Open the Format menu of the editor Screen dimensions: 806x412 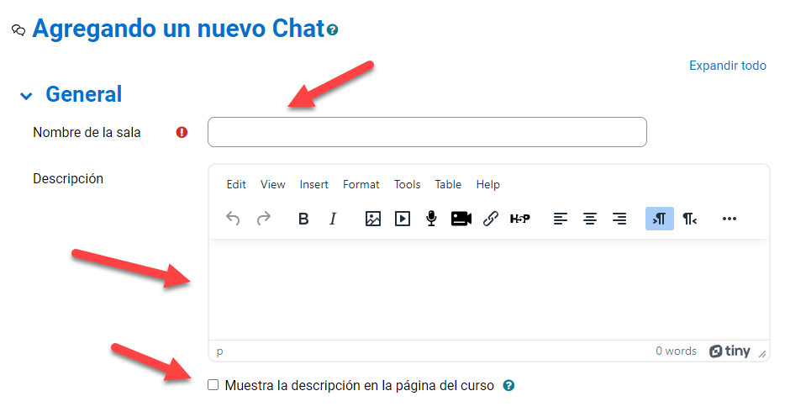361,184
